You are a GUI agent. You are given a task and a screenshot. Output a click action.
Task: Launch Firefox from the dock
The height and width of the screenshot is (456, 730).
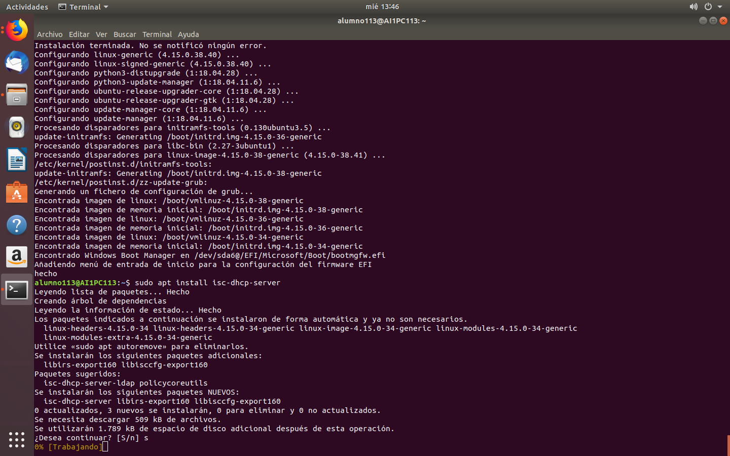click(x=16, y=30)
